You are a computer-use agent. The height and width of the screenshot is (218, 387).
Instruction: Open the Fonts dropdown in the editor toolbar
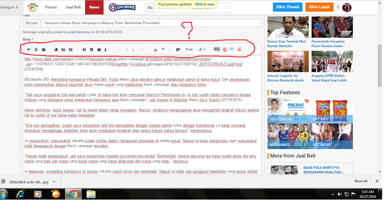point(189,49)
